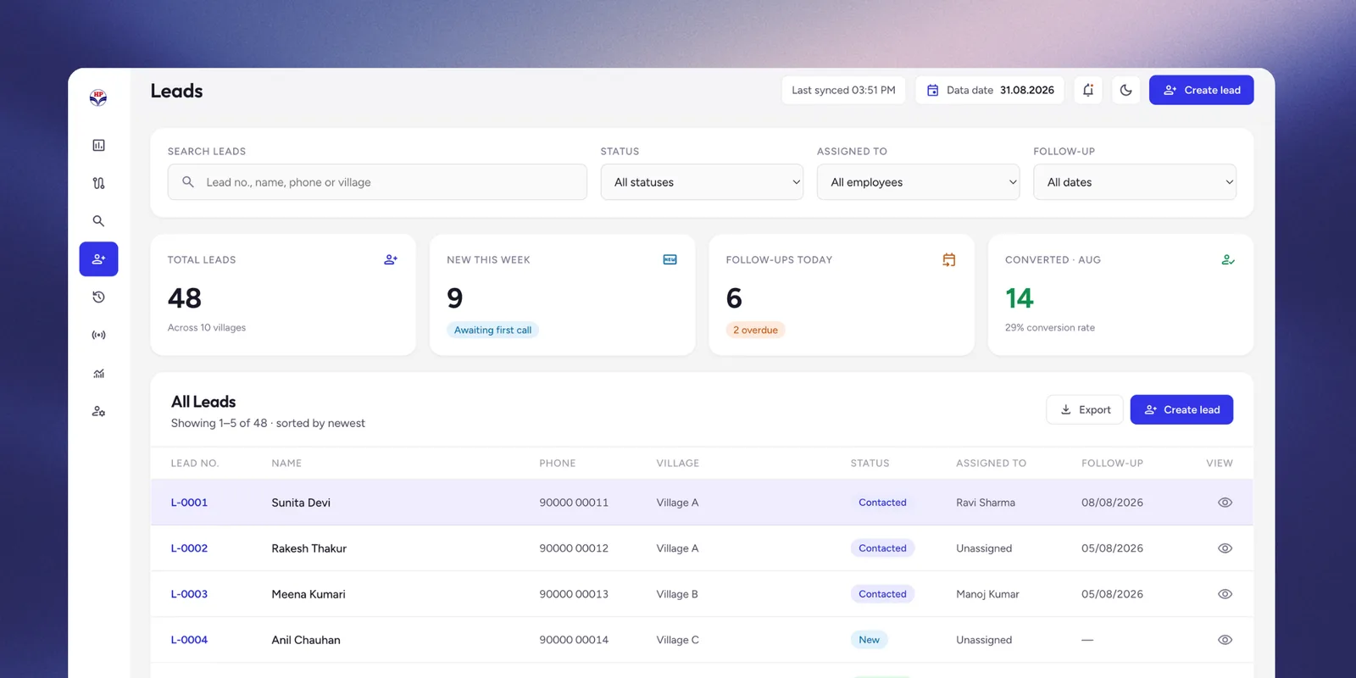1356x678 pixels.
Task: Click the magnifier icon in search field
Action: [x=188, y=181]
